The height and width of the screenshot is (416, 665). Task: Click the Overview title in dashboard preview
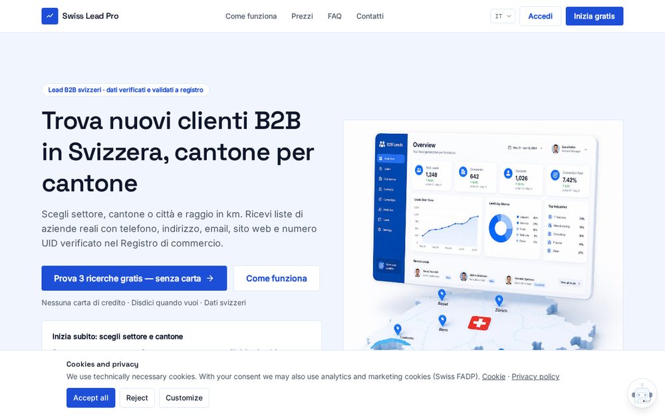coord(424,144)
